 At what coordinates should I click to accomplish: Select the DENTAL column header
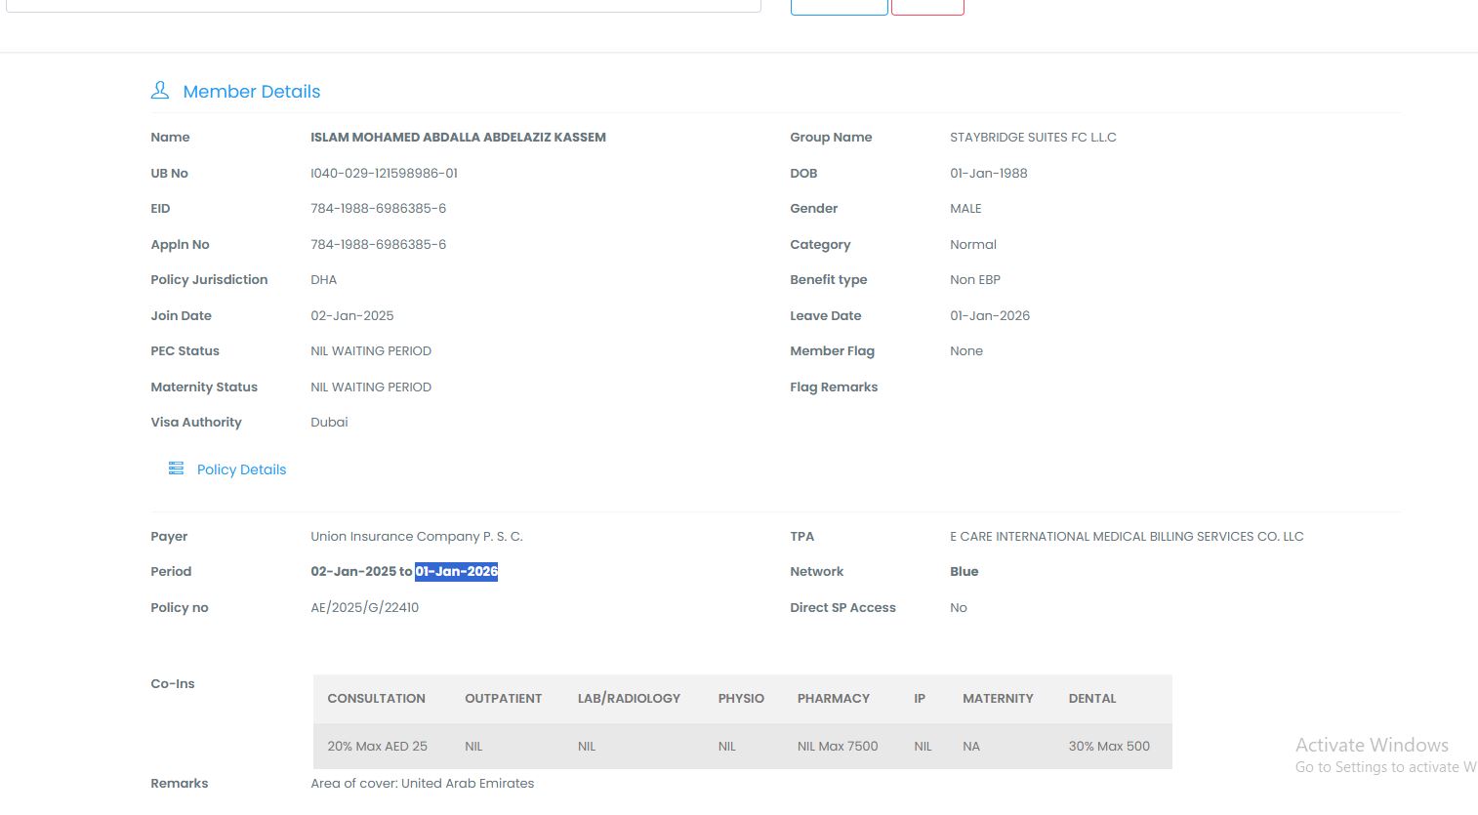tap(1091, 699)
